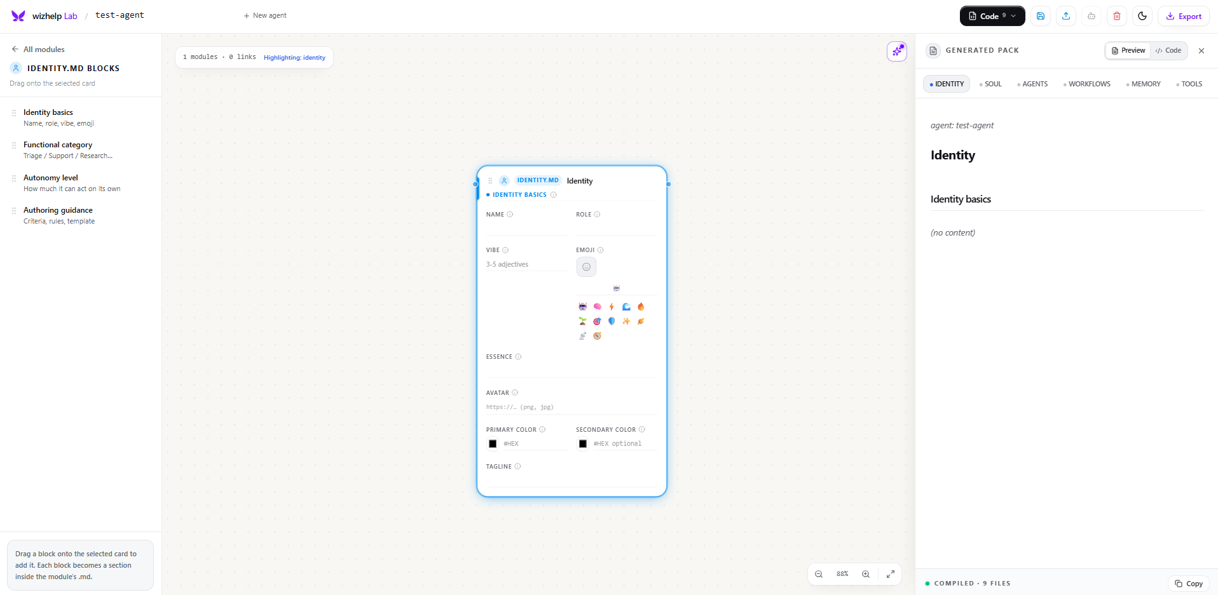The image size is (1218, 595).
Task: Pick the blue shield emoji
Action: click(612, 321)
